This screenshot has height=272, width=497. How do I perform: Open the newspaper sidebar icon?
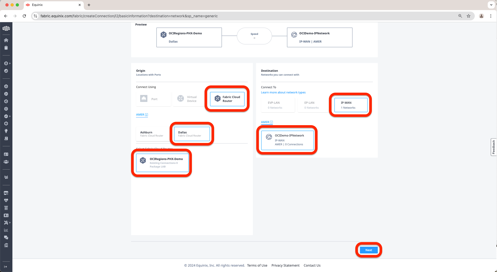[x=6, y=215]
